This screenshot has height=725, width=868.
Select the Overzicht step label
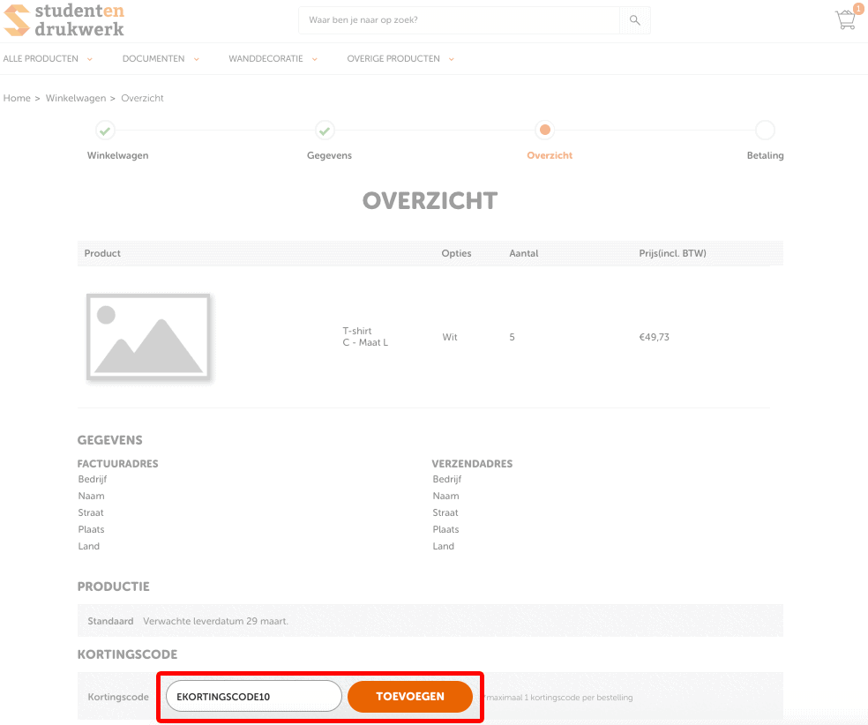pyautogui.click(x=550, y=155)
